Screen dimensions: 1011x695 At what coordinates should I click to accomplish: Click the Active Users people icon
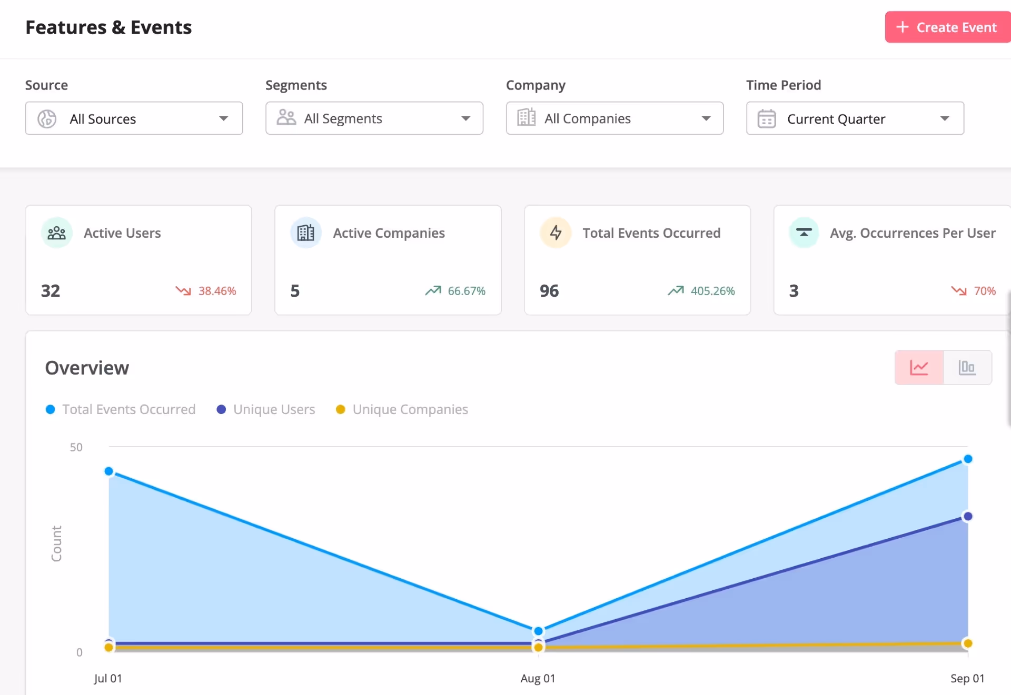[56, 233]
